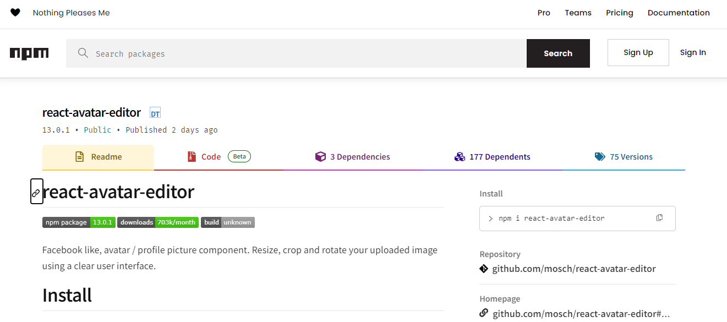Click the Published 2 days ago text
This screenshot has height=322, width=727.
[x=172, y=130]
